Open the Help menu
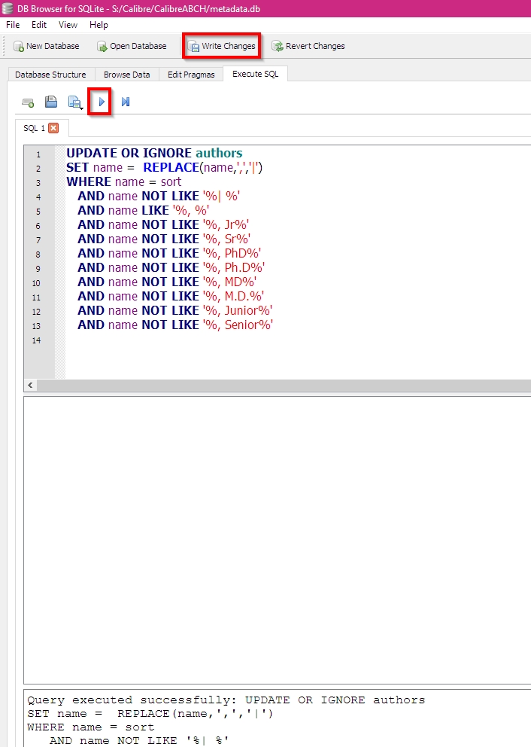 (x=99, y=25)
